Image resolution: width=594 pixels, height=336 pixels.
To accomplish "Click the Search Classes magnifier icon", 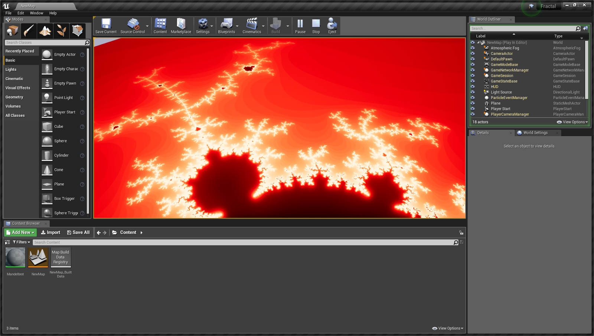I will click(x=87, y=43).
